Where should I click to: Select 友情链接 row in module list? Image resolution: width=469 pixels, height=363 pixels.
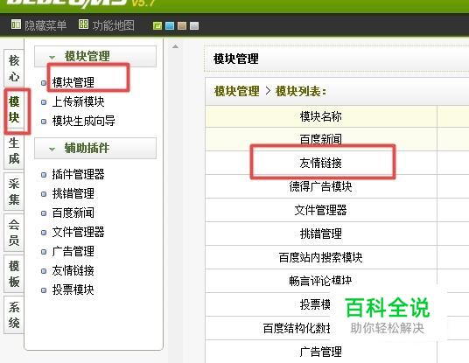point(320,163)
